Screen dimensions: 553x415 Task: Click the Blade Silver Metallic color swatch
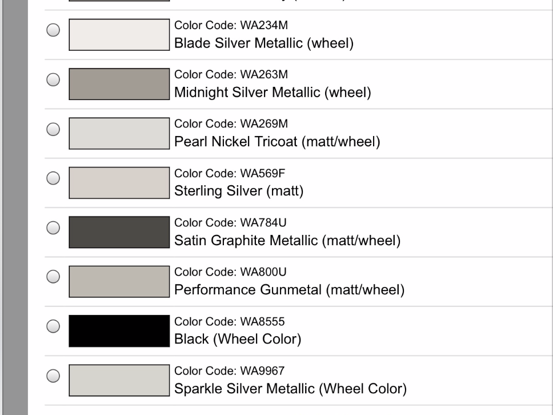[119, 35]
